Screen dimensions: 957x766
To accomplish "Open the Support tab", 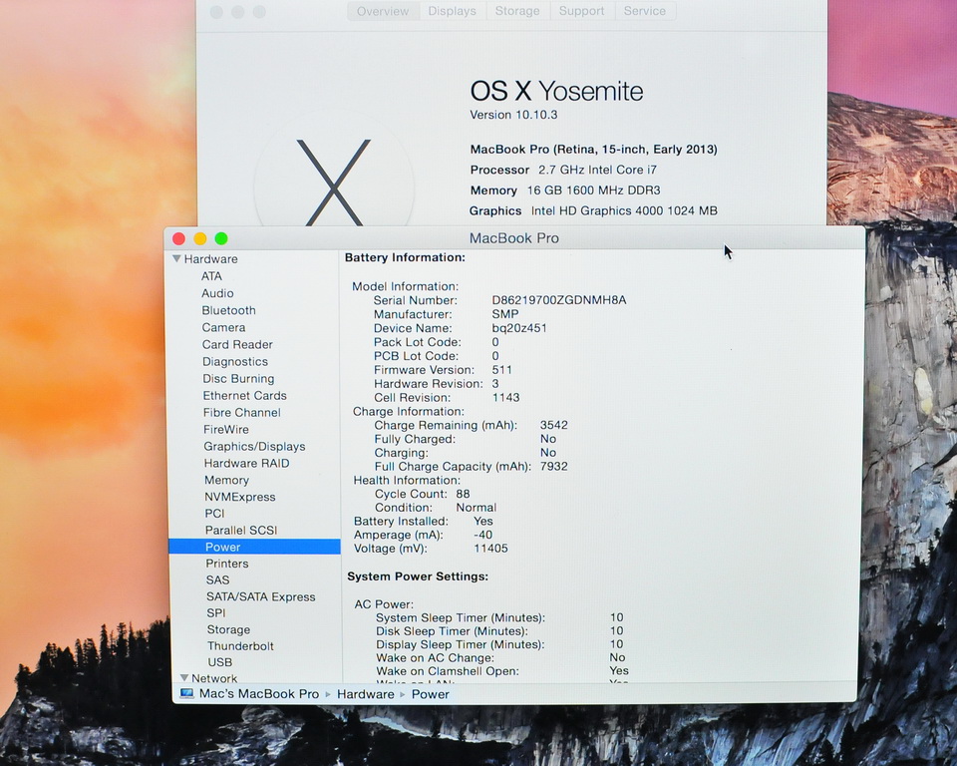I will tap(581, 11).
